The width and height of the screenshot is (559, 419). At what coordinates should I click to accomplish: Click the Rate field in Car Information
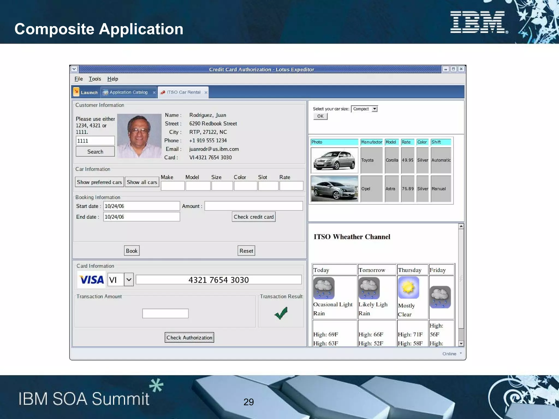tap(291, 186)
